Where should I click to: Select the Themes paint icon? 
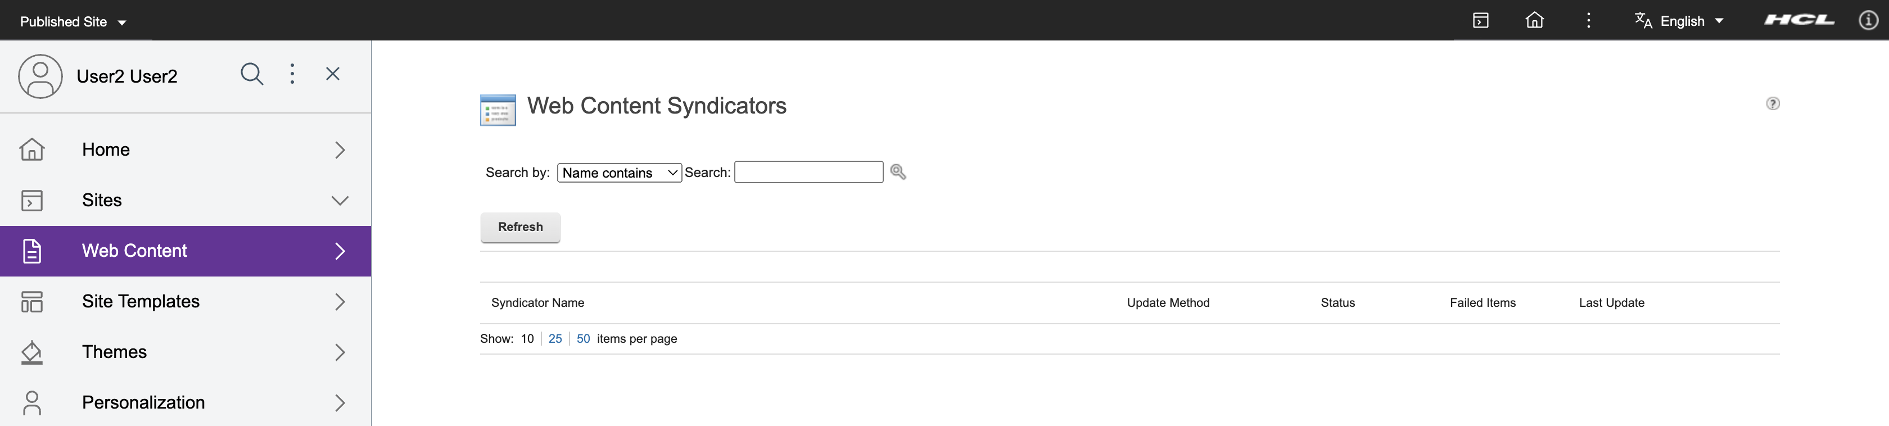coord(32,351)
